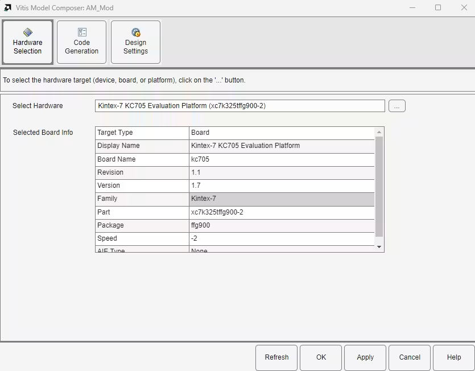Select the 'Family' cell

click(x=142, y=199)
